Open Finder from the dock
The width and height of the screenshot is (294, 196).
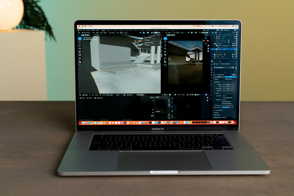tap(83, 123)
